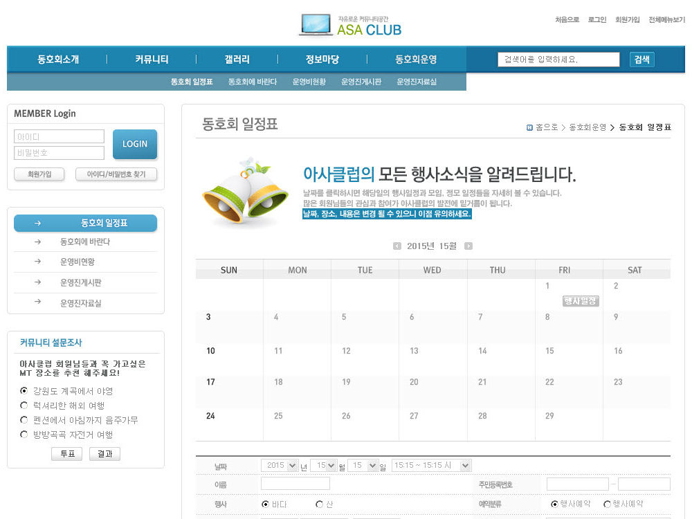Click the home icon in breadcrumb

tap(529, 127)
